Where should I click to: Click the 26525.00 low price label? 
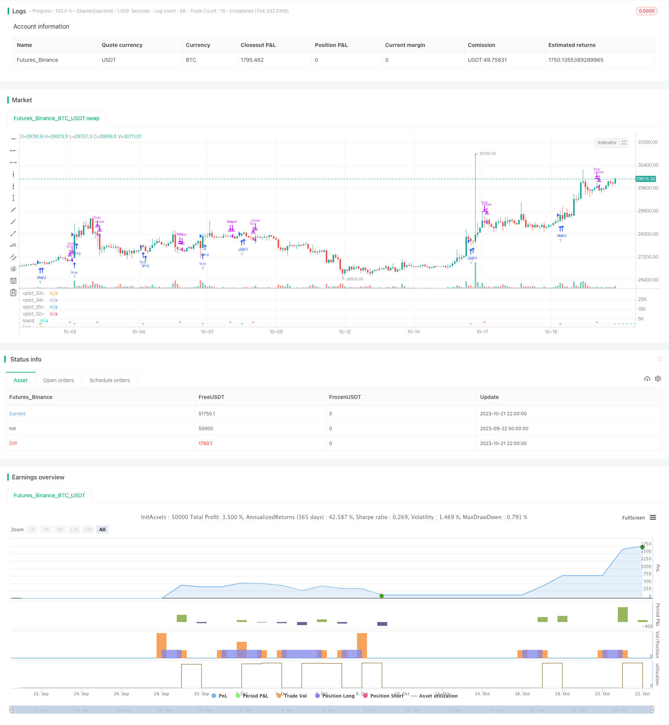[x=355, y=279]
